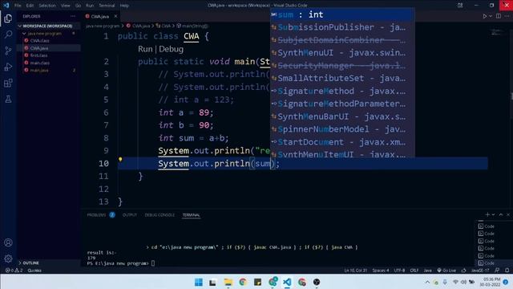This screenshot has width=513, height=289.
Task: Click the Java language mode status item
Action: pyautogui.click(x=427, y=271)
